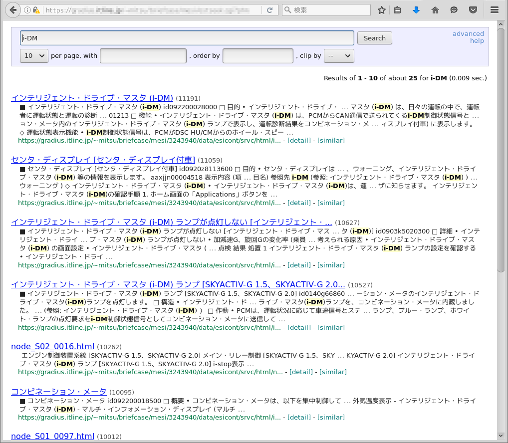
Task: Go back using the browser back arrow
Action: tap(13, 10)
